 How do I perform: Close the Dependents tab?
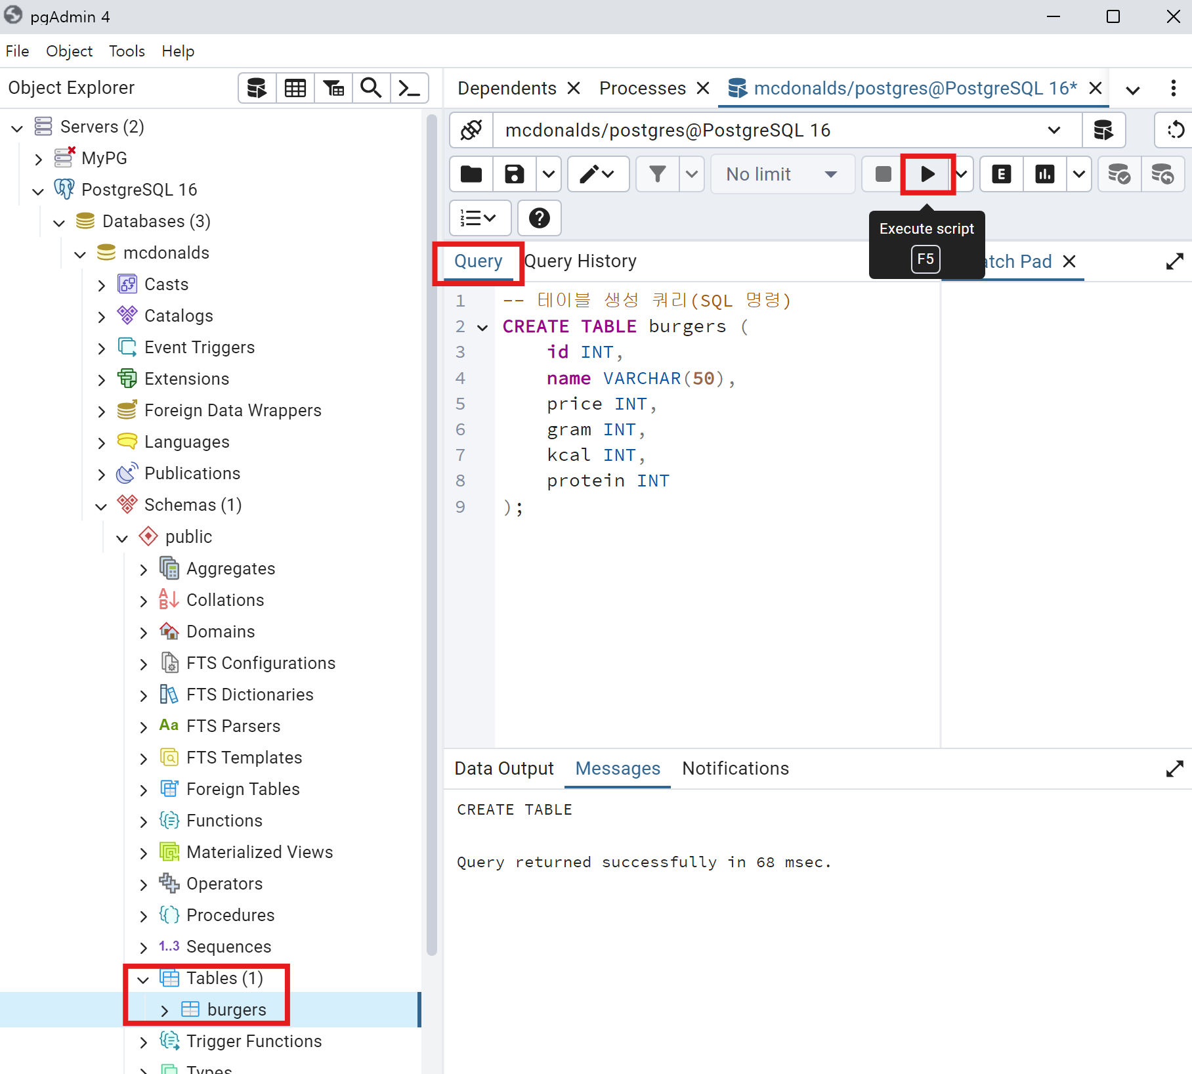pos(574,88)
